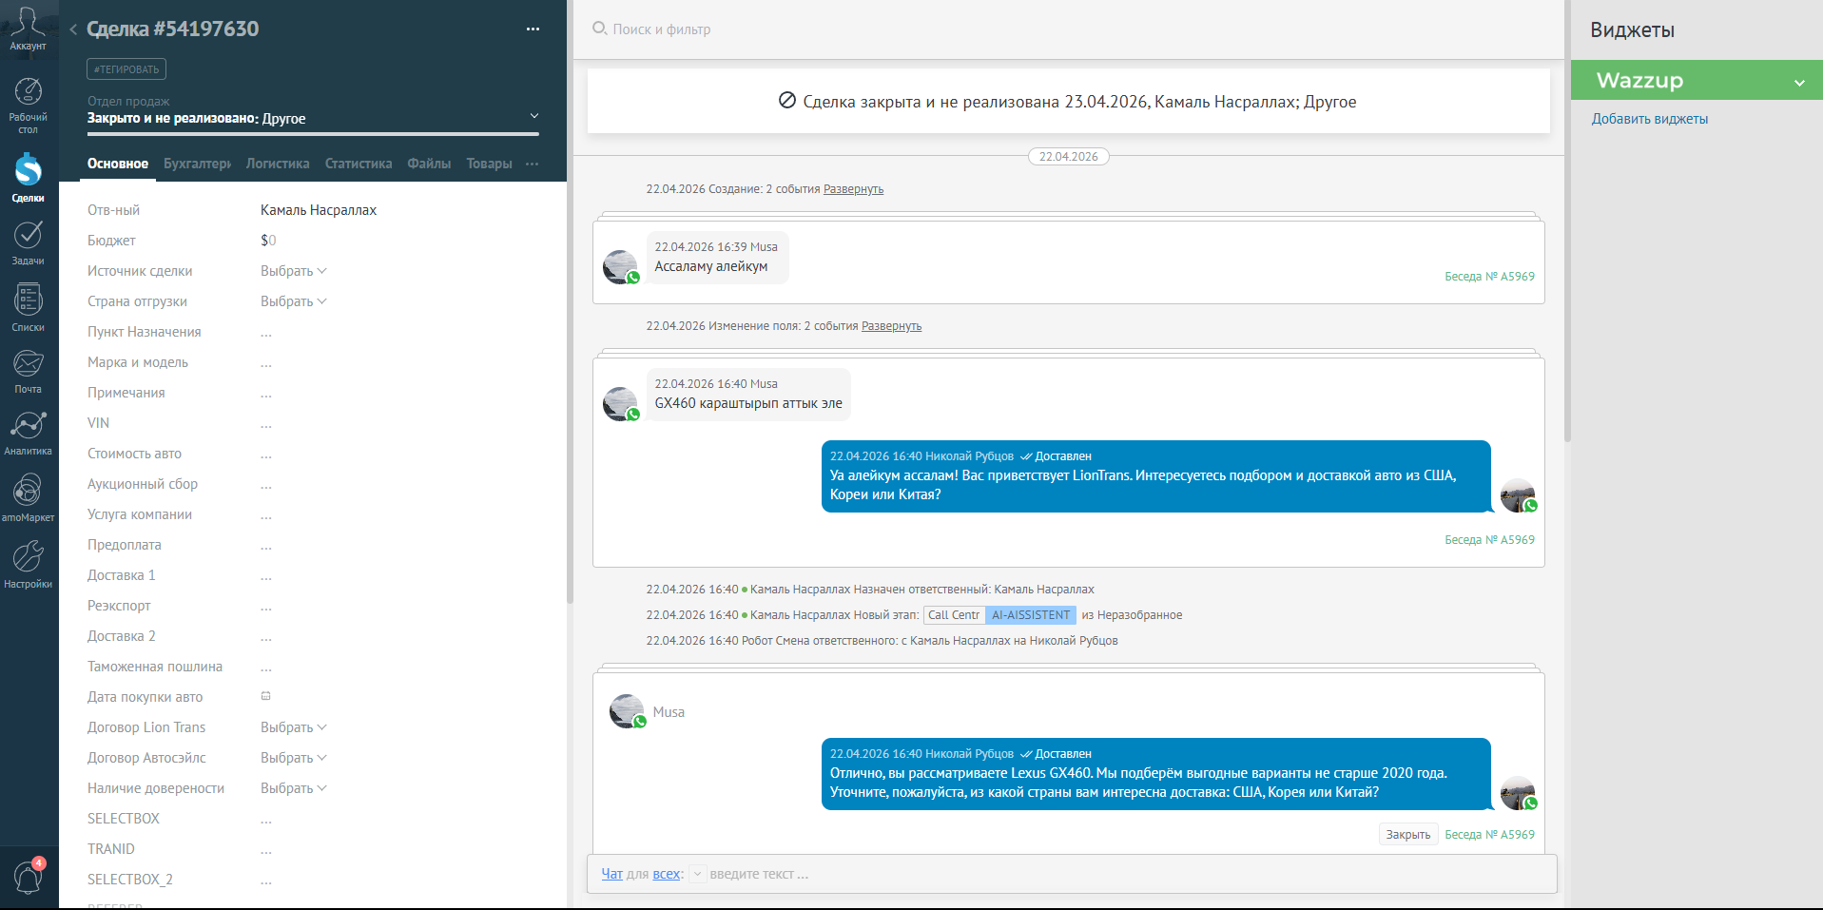This screenshot has width=1823, height=910.
Task: Click the всех recipient link
Action: click(x=667, y=874)
